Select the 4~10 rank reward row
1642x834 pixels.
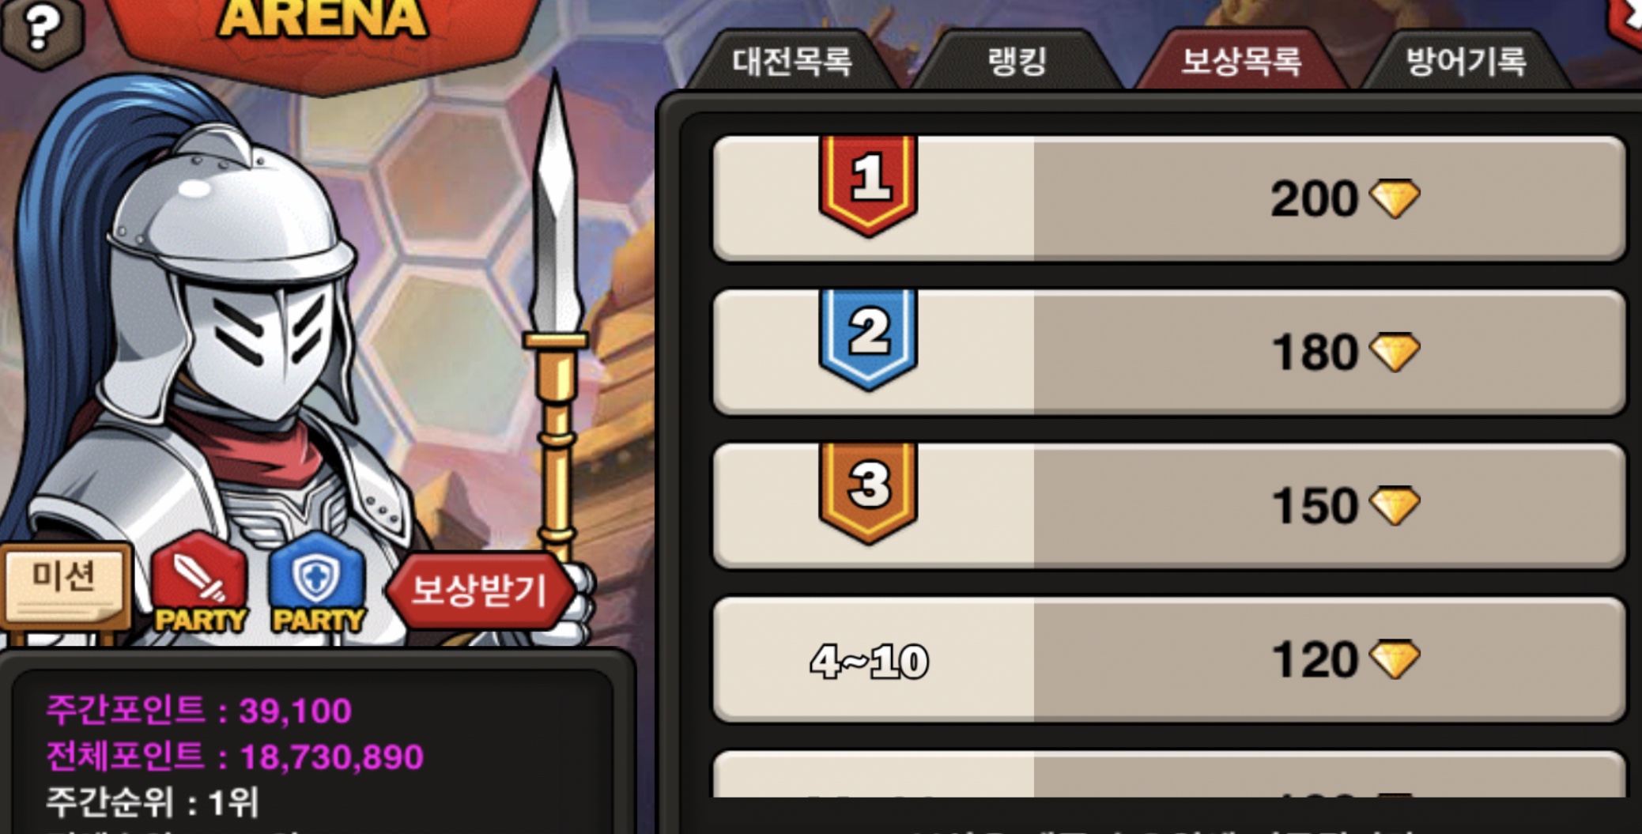(1169, 660)
